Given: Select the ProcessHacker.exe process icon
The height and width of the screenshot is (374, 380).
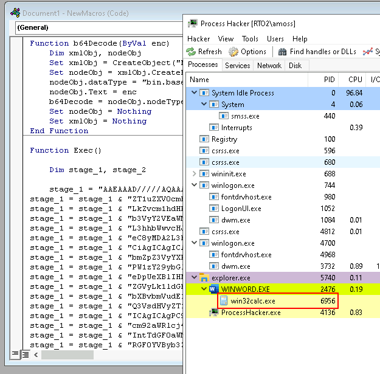Looking at the screenshot, I should (214, 313).
